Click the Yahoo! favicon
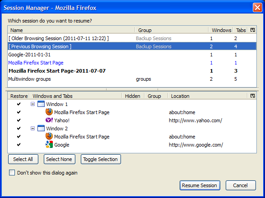The height and width of the screenshot is (198, 265). [x=49, y=120]
